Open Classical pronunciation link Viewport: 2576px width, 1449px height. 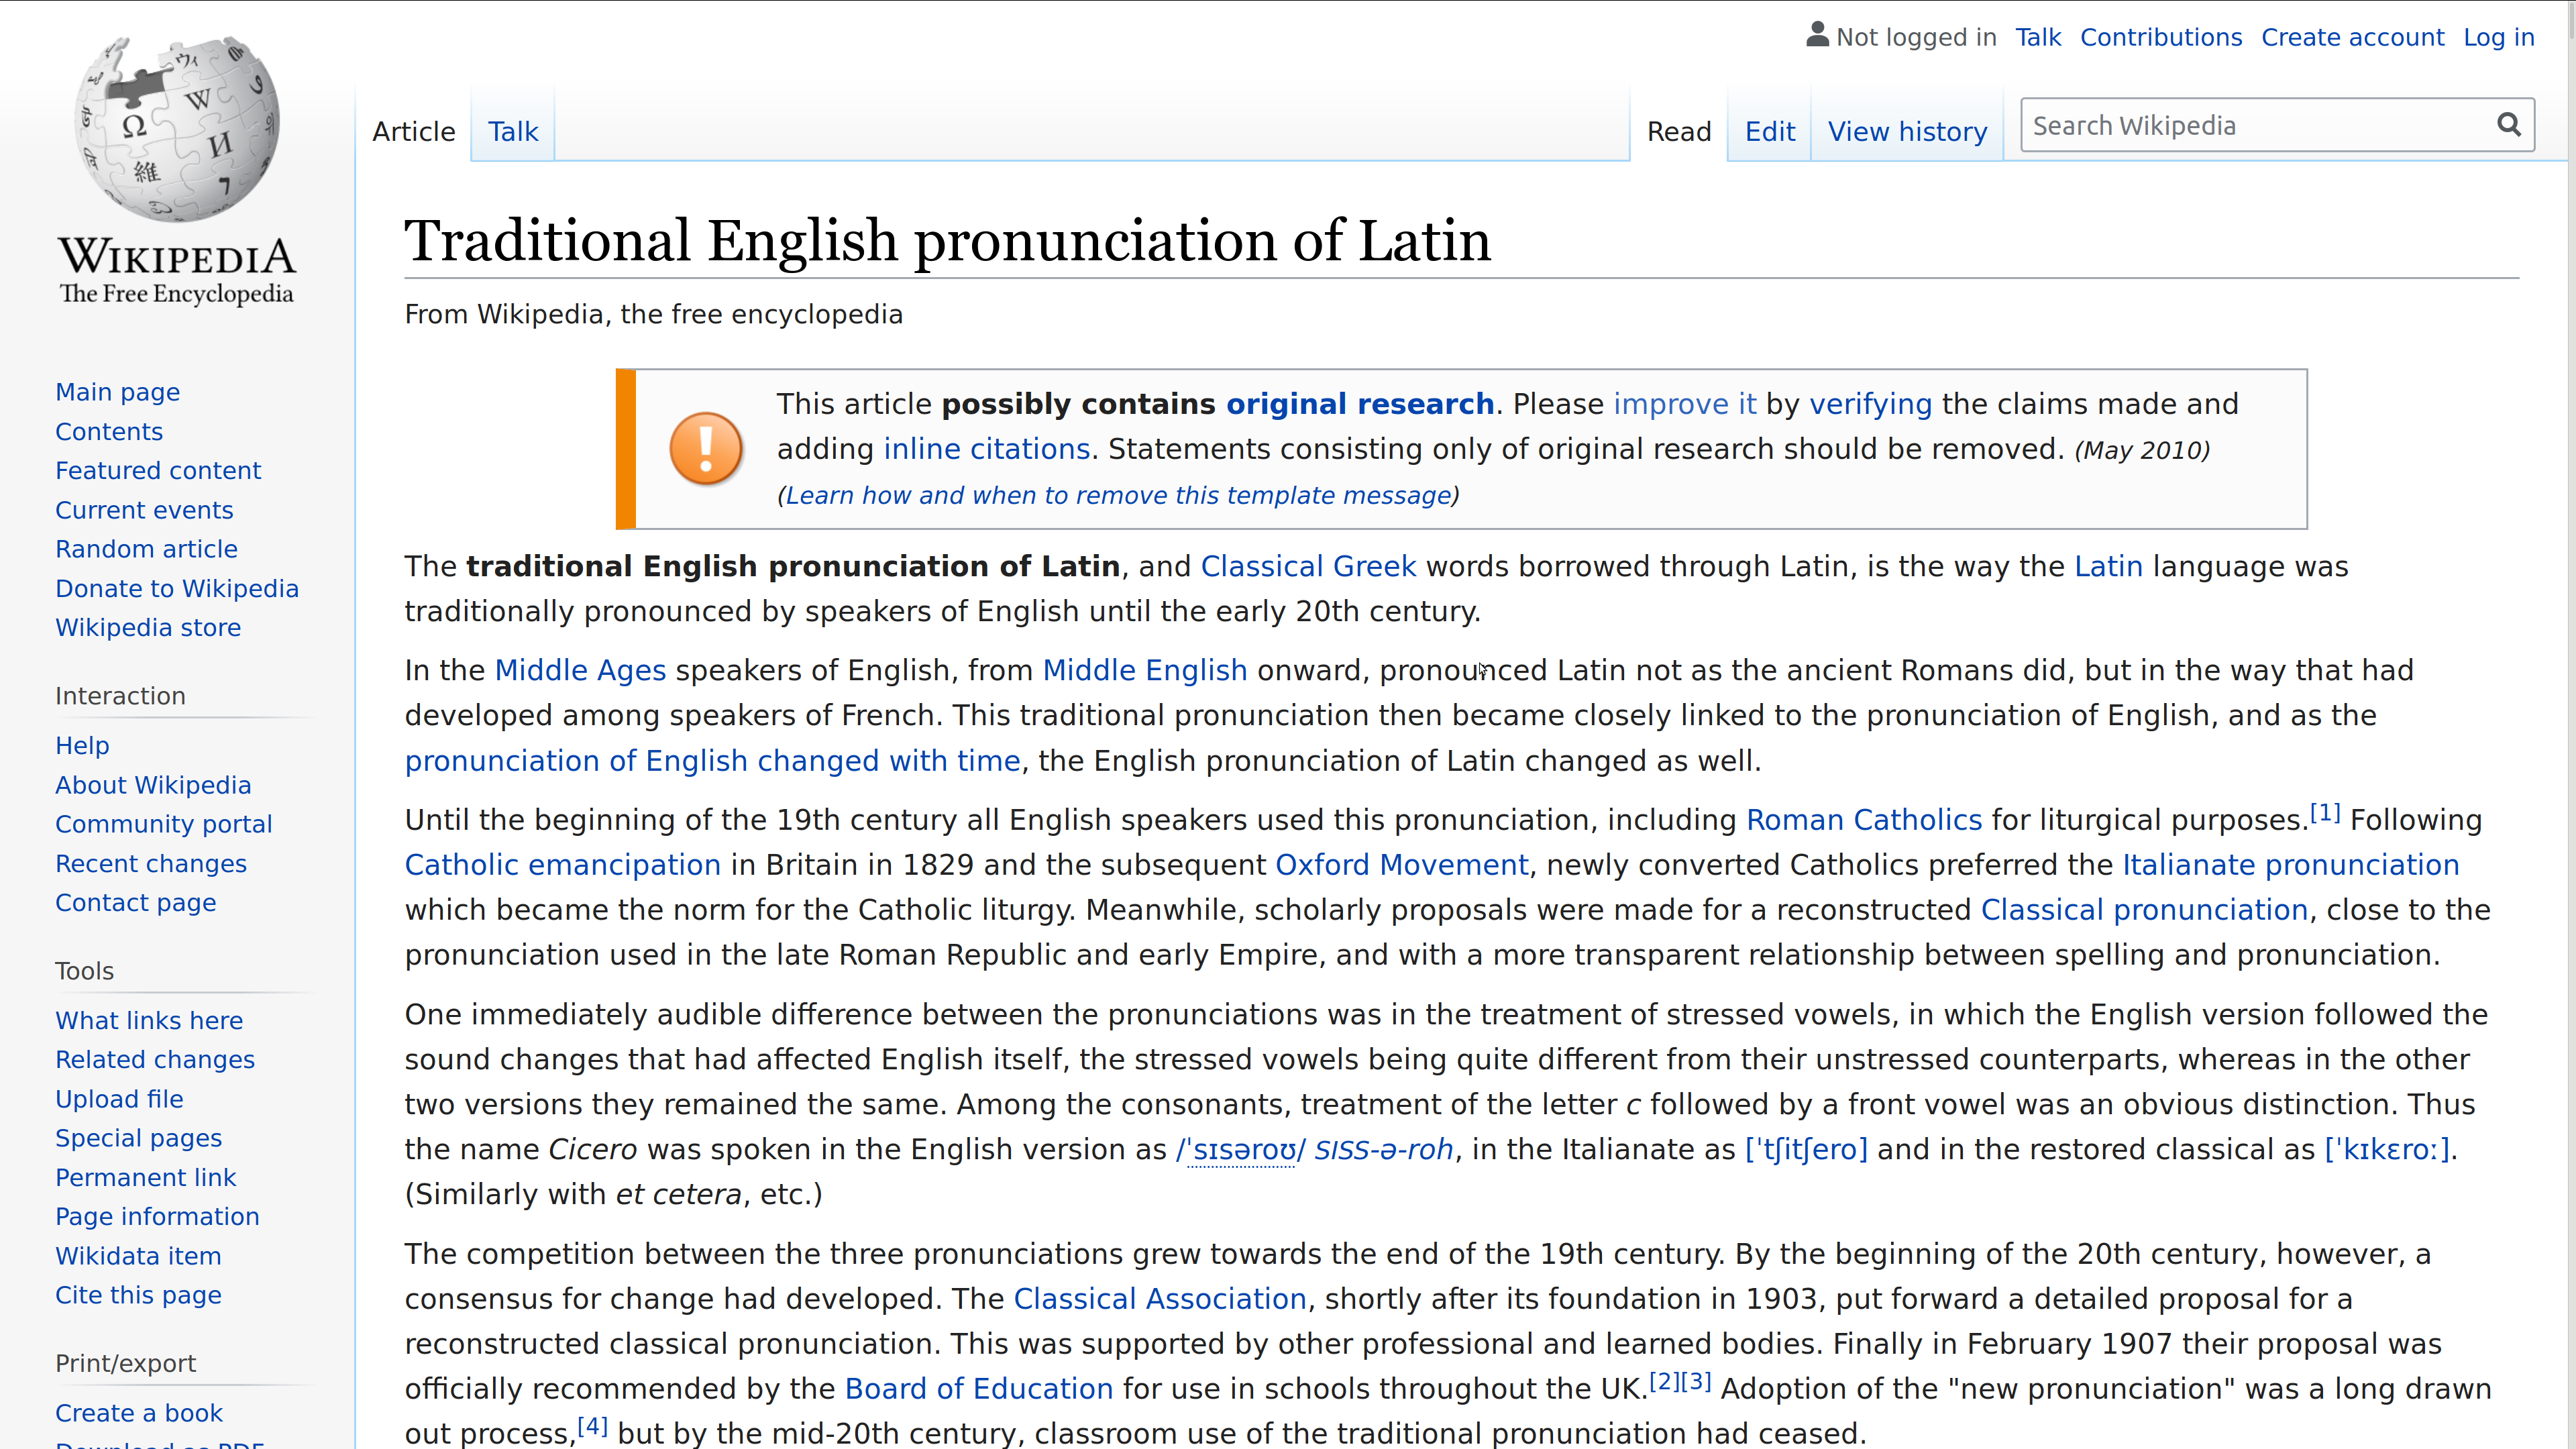[2144, 910]
